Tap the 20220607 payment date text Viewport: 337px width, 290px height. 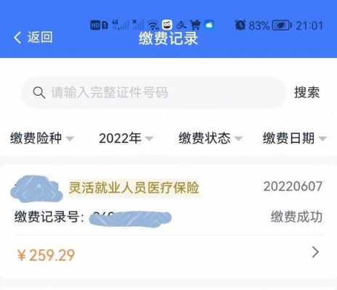click(x=293, y=186)
